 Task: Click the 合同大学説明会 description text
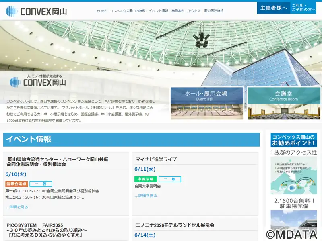[x=148, y=186]
